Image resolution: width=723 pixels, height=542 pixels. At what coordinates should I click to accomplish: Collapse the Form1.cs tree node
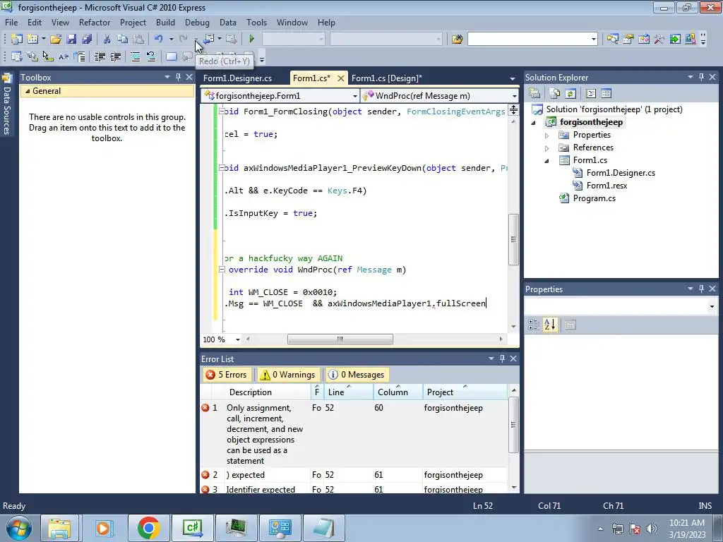(547, 161)
